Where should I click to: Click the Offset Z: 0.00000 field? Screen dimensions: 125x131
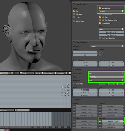coord(85,95)
